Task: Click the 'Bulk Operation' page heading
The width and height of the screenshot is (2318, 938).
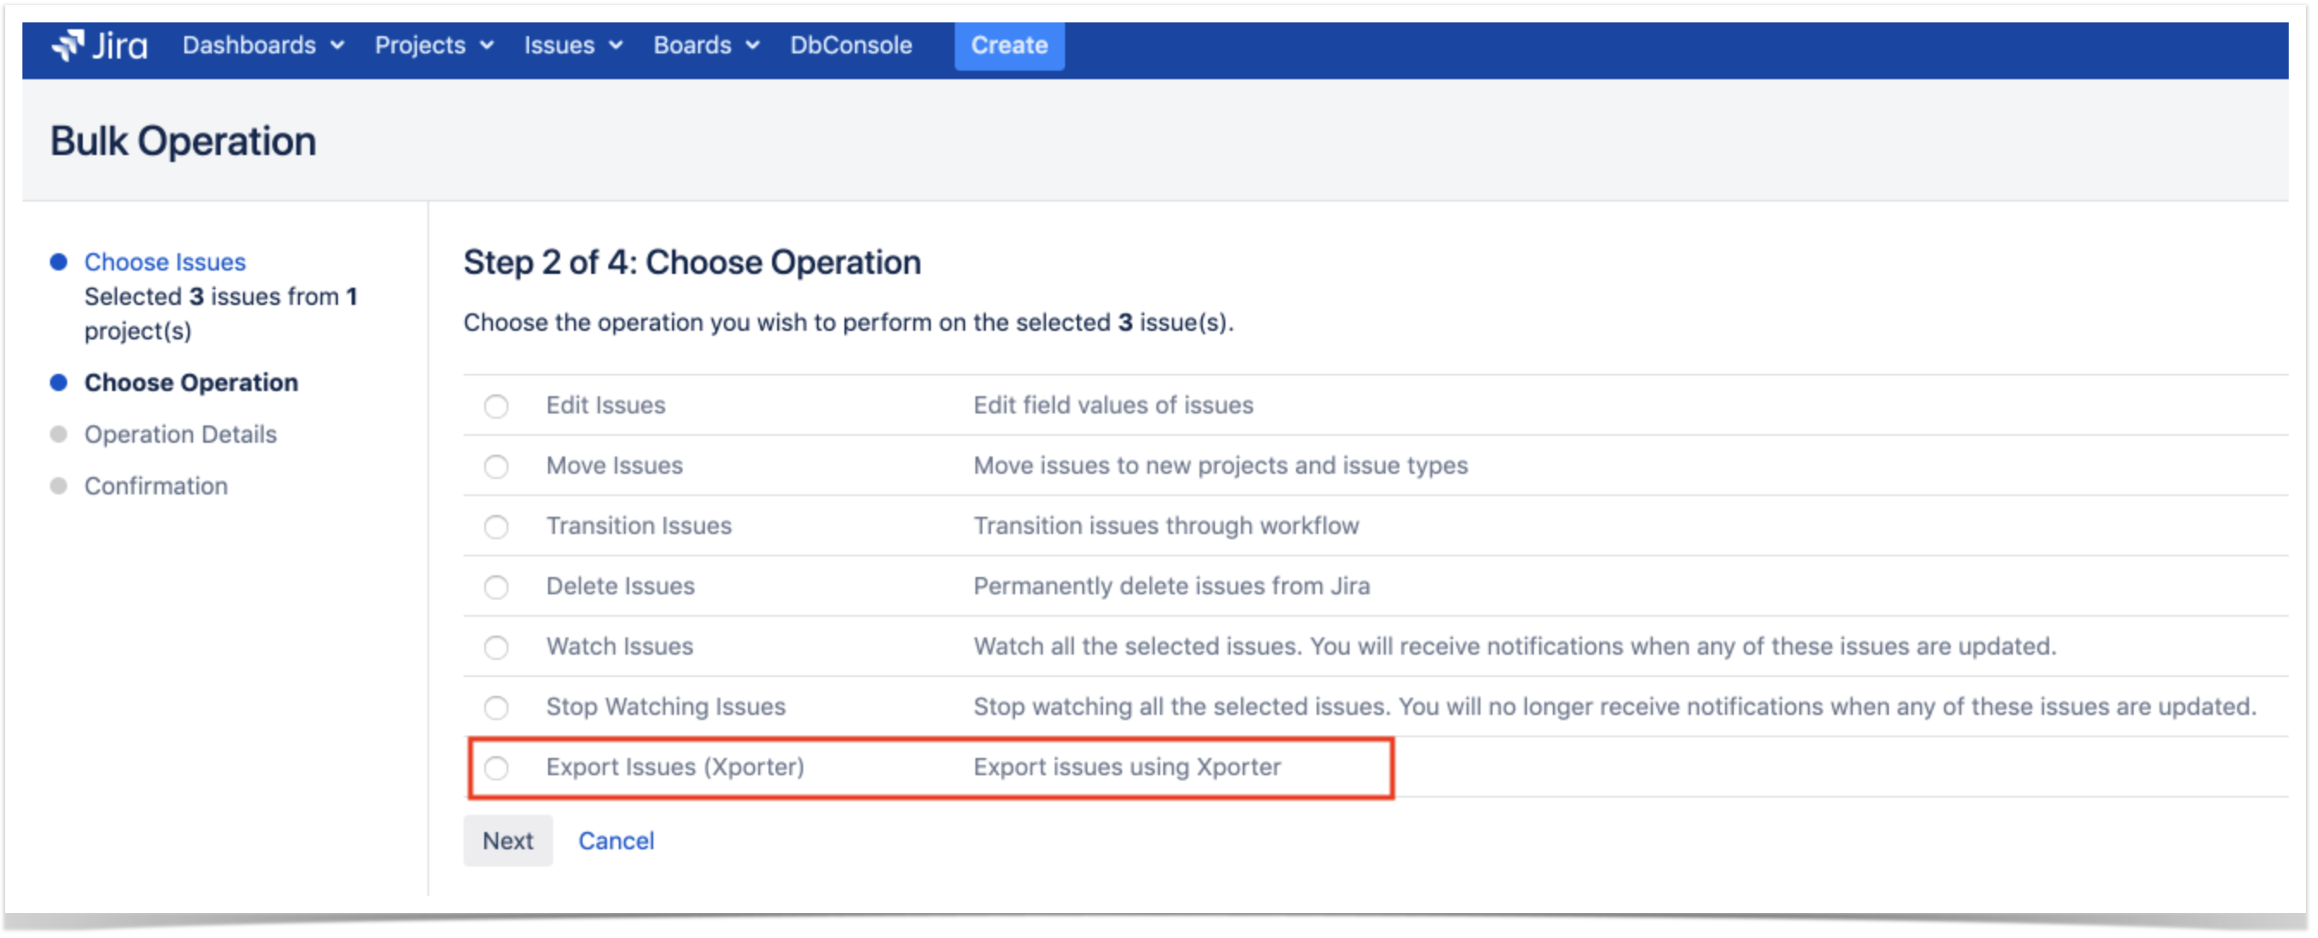Action: pos(183,140)
